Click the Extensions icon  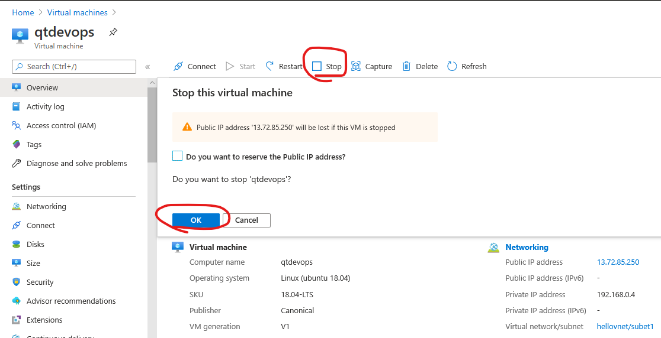(x=17, y=320)
